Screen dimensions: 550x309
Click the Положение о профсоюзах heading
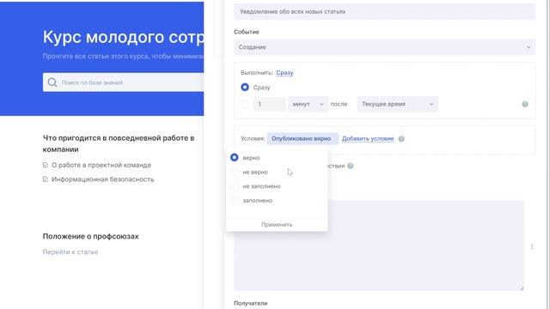91,237
